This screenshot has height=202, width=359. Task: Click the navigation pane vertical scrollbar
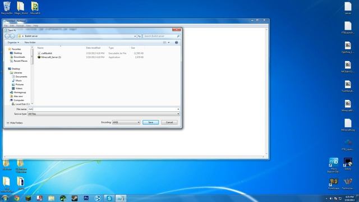[x=32, y=75]
